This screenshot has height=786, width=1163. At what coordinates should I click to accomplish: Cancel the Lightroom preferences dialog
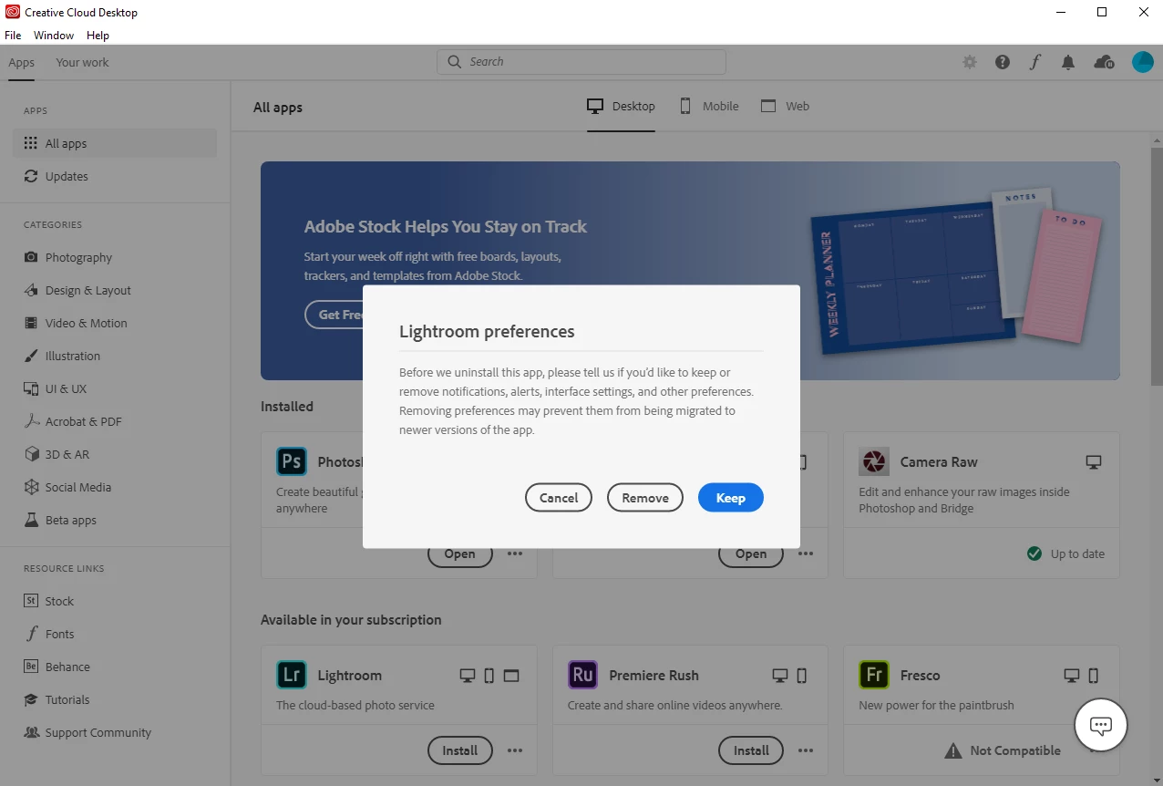point(559,498)
